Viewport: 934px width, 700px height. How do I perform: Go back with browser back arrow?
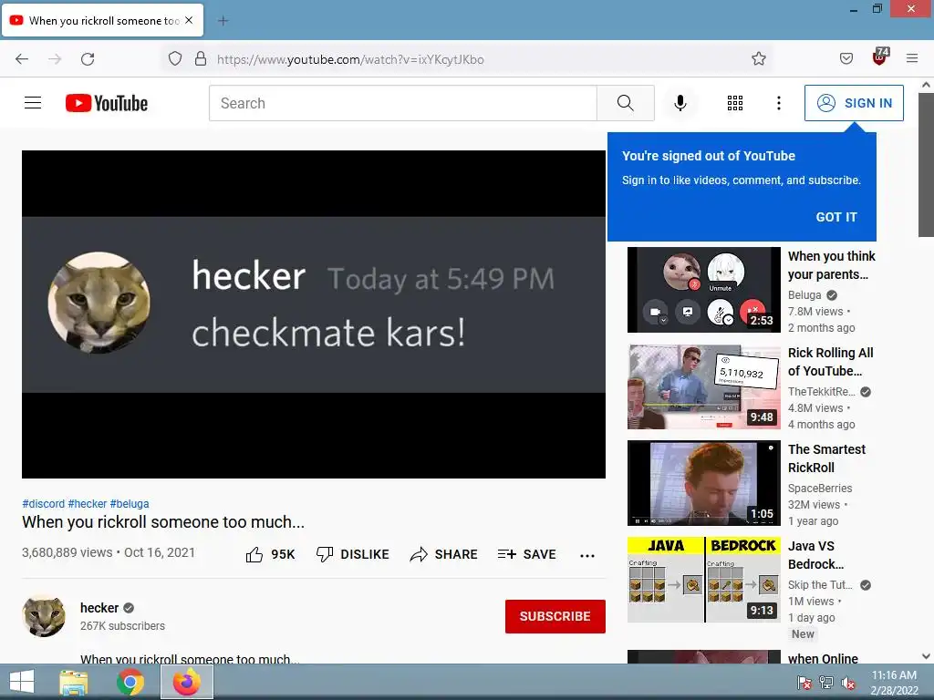pyautogui.click(x=22, y=59)
